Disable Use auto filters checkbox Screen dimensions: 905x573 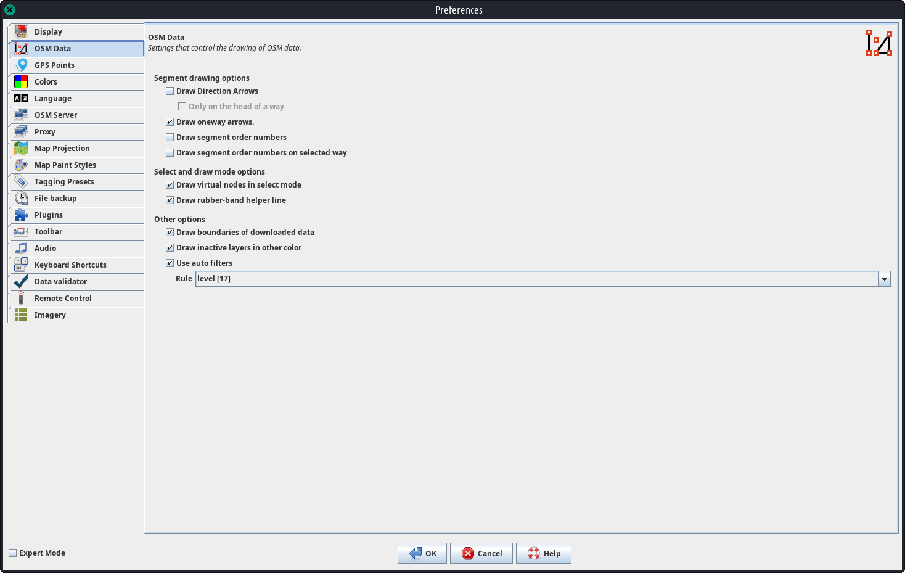170,263
